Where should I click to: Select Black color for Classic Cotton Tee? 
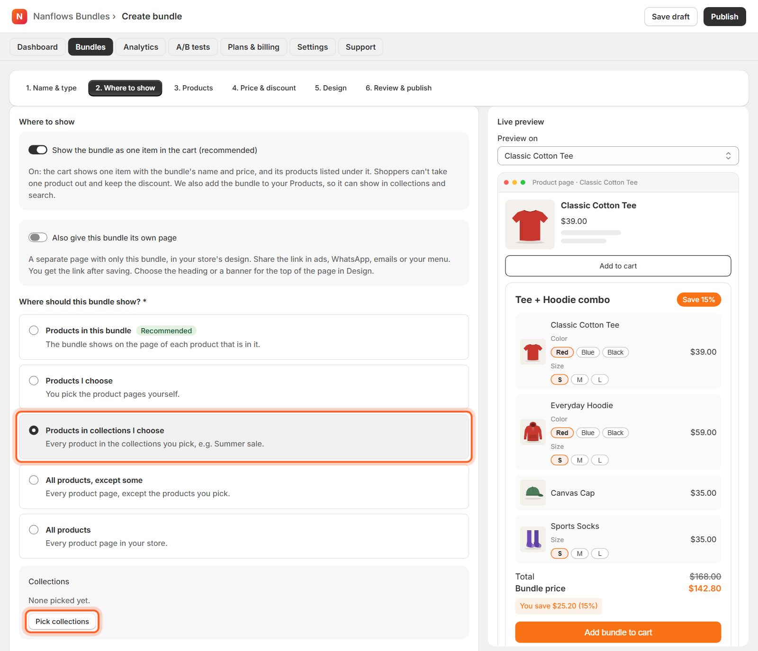615,352
